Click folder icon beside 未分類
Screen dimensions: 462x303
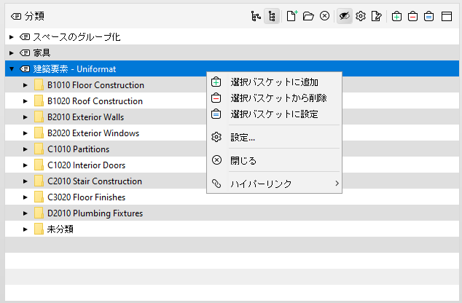[39, 229]
